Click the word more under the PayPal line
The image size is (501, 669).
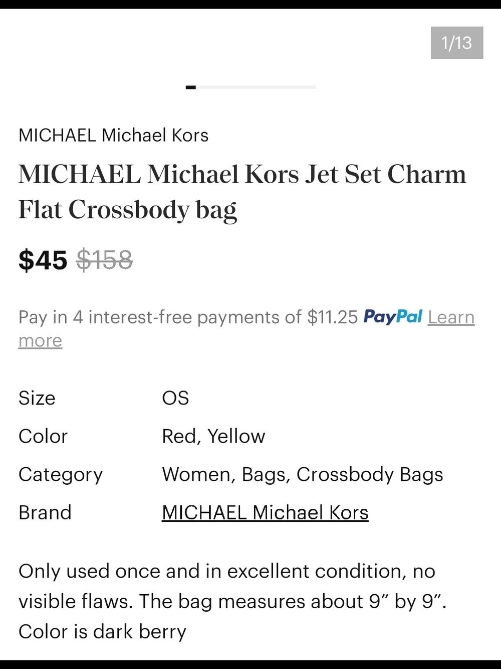(40, 340)
